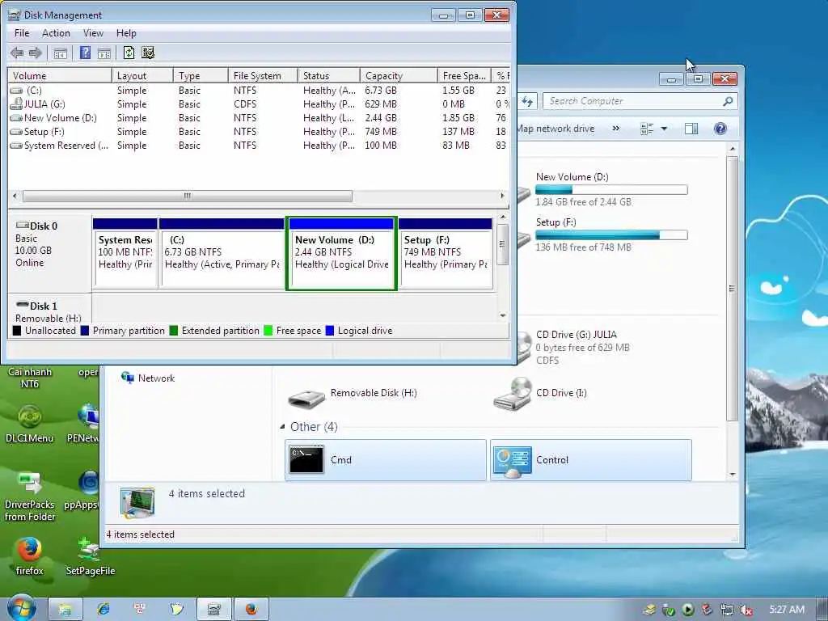
Task: Click right arrow of volume list scrollbar
Action: pos(502,196)
